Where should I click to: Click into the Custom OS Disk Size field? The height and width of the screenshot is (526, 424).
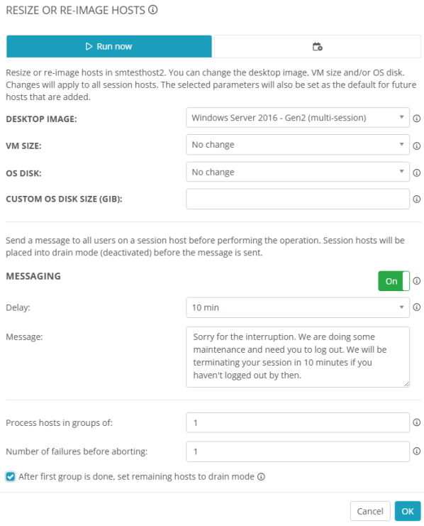[x=298, y=199]
